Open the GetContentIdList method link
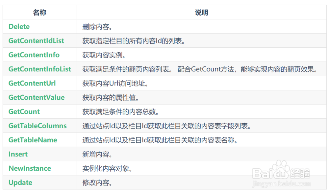 (x=36, y=41)
